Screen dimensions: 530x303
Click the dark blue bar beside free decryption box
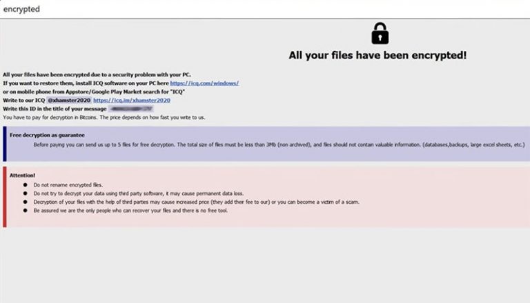[4, 143]
